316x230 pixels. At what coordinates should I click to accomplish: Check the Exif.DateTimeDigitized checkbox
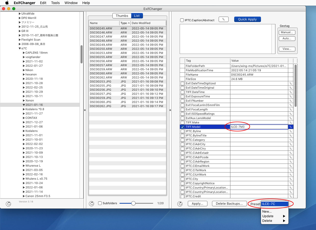pyautogui.click(x=182, y=83)
